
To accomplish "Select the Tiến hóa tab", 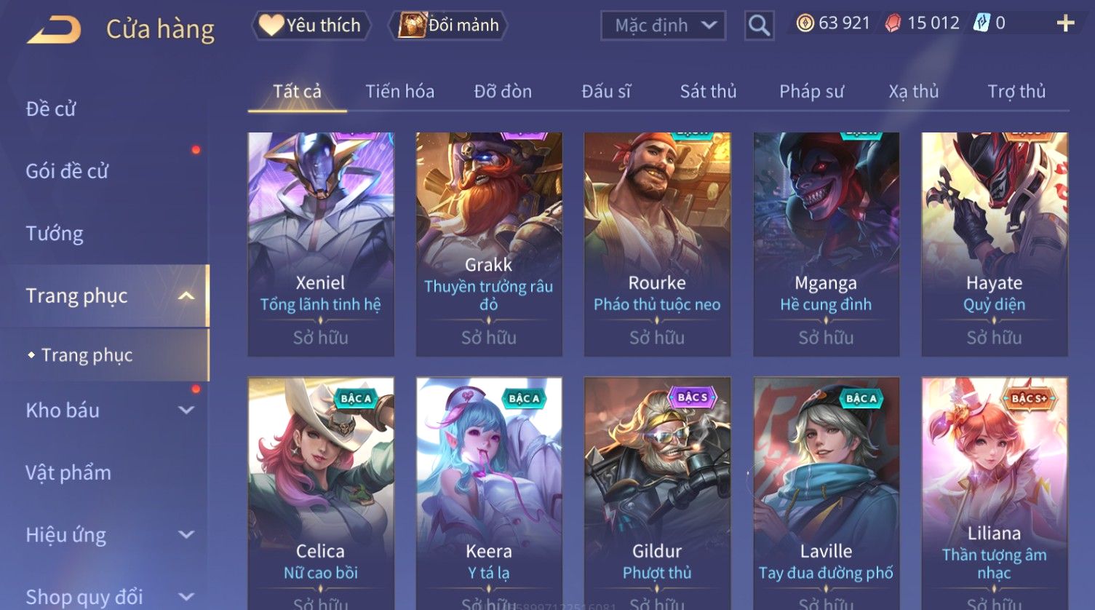I will tap(399, 92).
